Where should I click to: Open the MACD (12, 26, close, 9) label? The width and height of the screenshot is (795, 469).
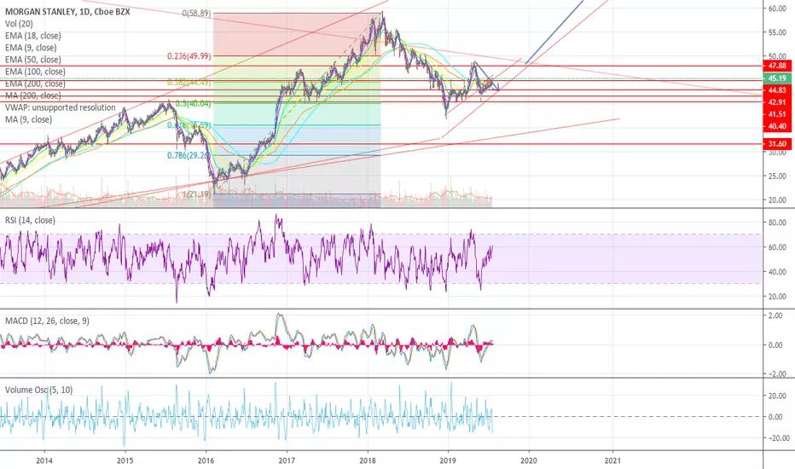pyautogui.click(x=47, y=321)
